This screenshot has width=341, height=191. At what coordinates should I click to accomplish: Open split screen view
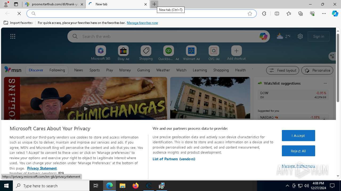277,14
